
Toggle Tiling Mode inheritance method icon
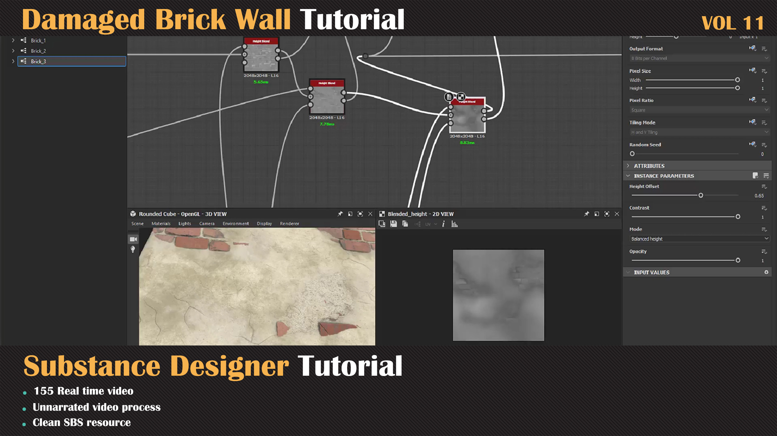[x=752, y=122]
